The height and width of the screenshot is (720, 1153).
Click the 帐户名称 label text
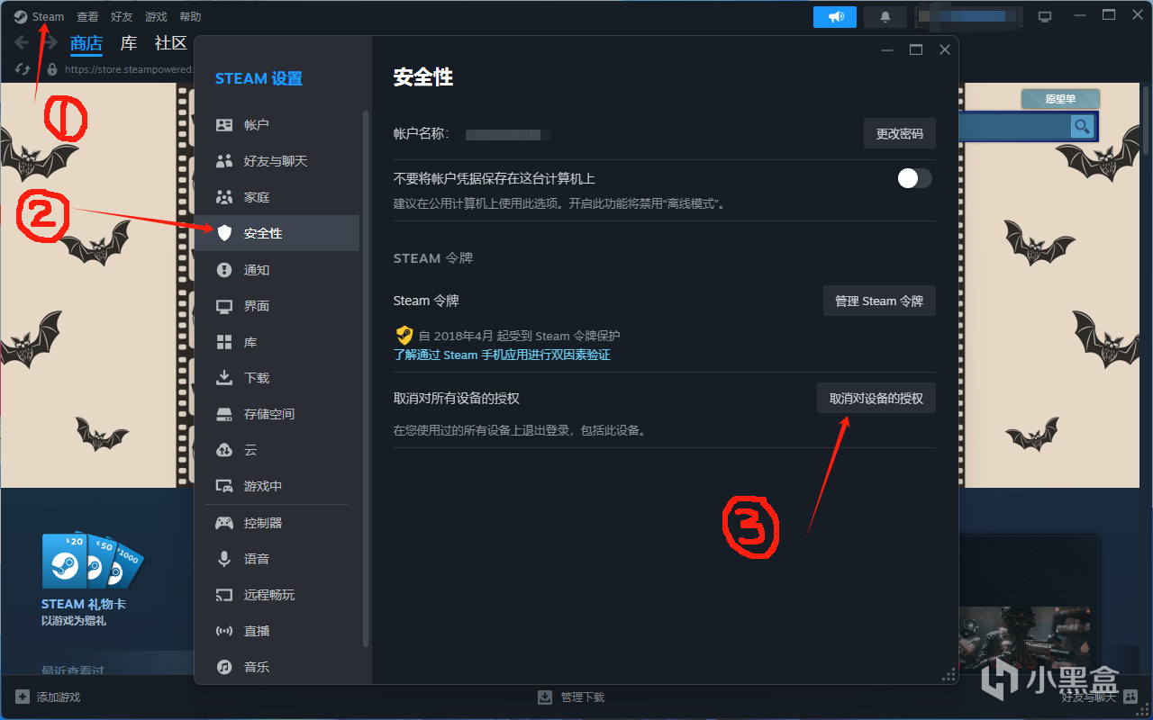point(421,133)
